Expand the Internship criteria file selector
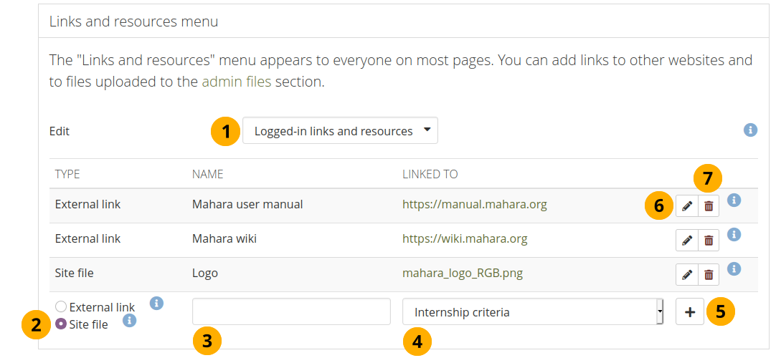The height and width of the screenshot is (363, 776). tap(532, 312)
